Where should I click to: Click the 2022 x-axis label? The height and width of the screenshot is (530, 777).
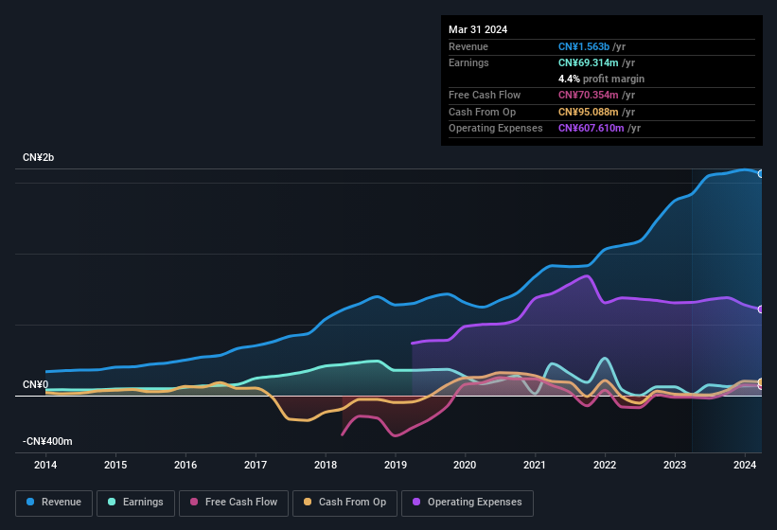(x=605, y=465)
